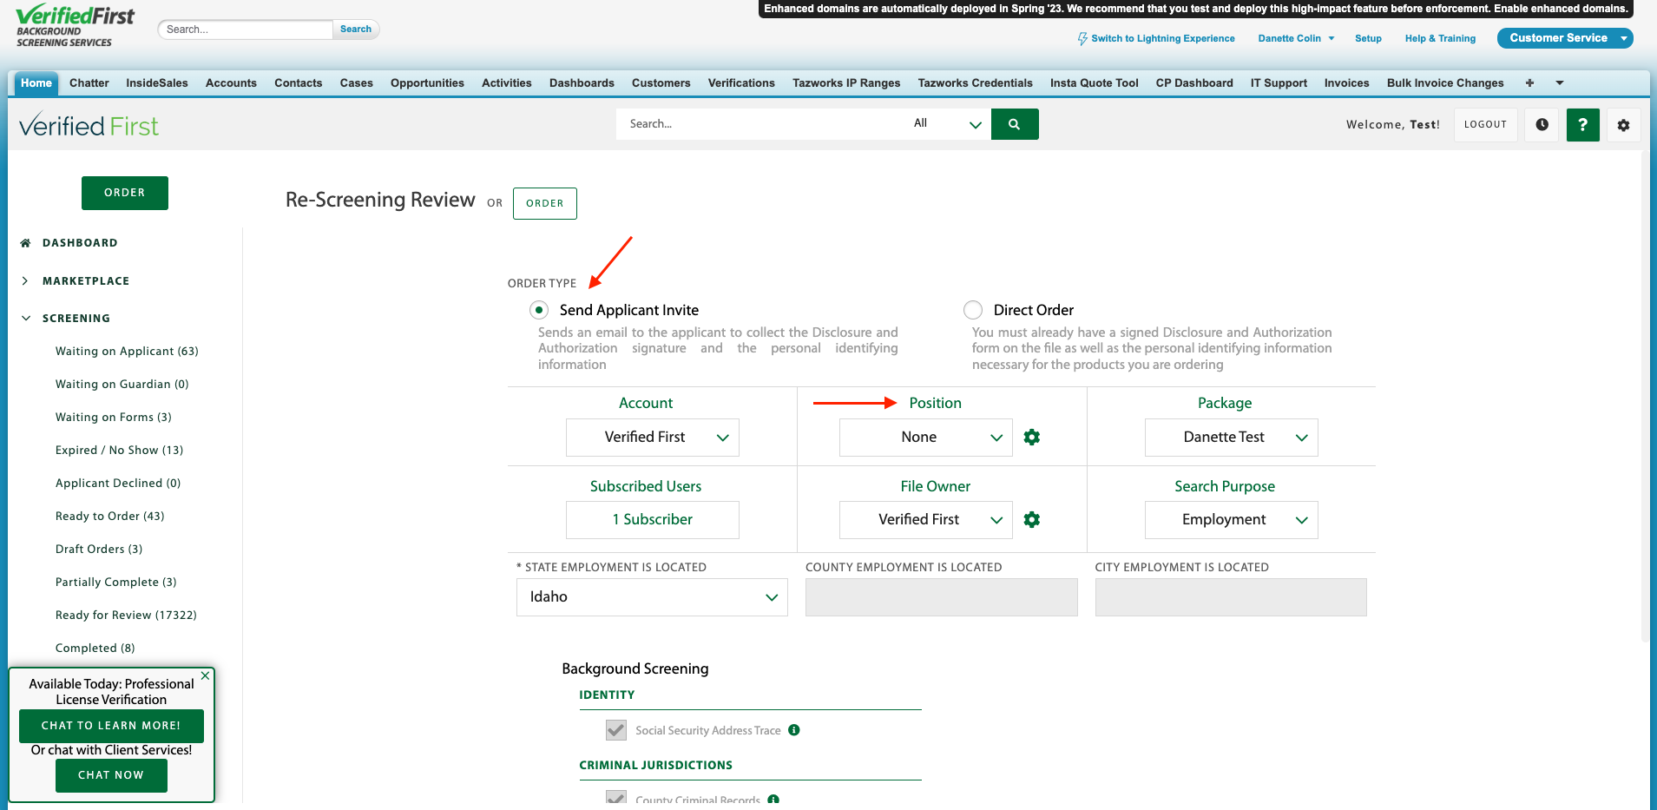Click the gear icon next to Position
Image resolution: width=1657 pixels, height=810 pixels.
coord(1032,438)
